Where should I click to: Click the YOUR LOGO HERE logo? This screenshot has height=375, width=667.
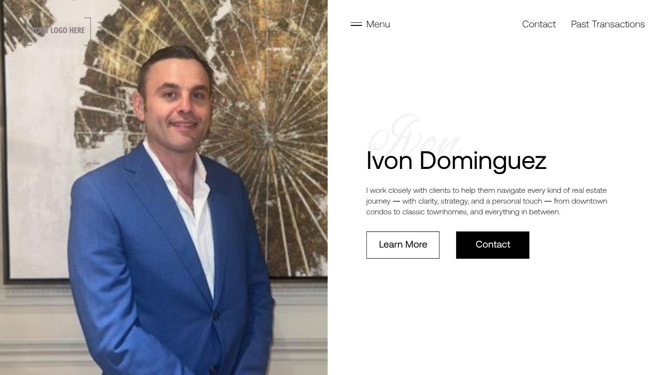point(58,31)
